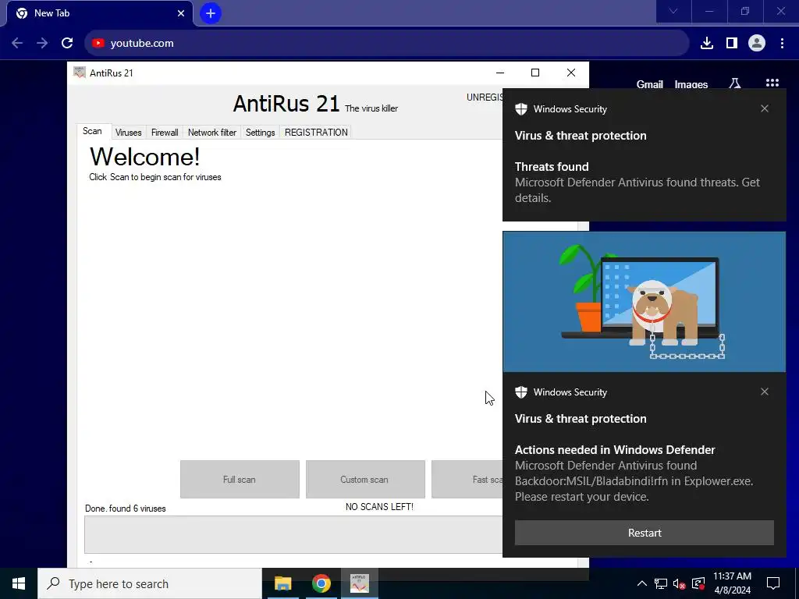Open the Images link
799x599 pixels.
tap(691, 84)
